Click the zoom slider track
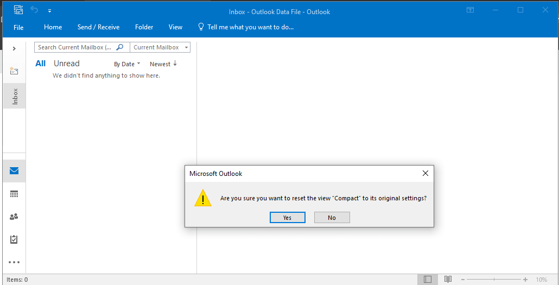The image size is (559, 285). [x=494, y=280]
